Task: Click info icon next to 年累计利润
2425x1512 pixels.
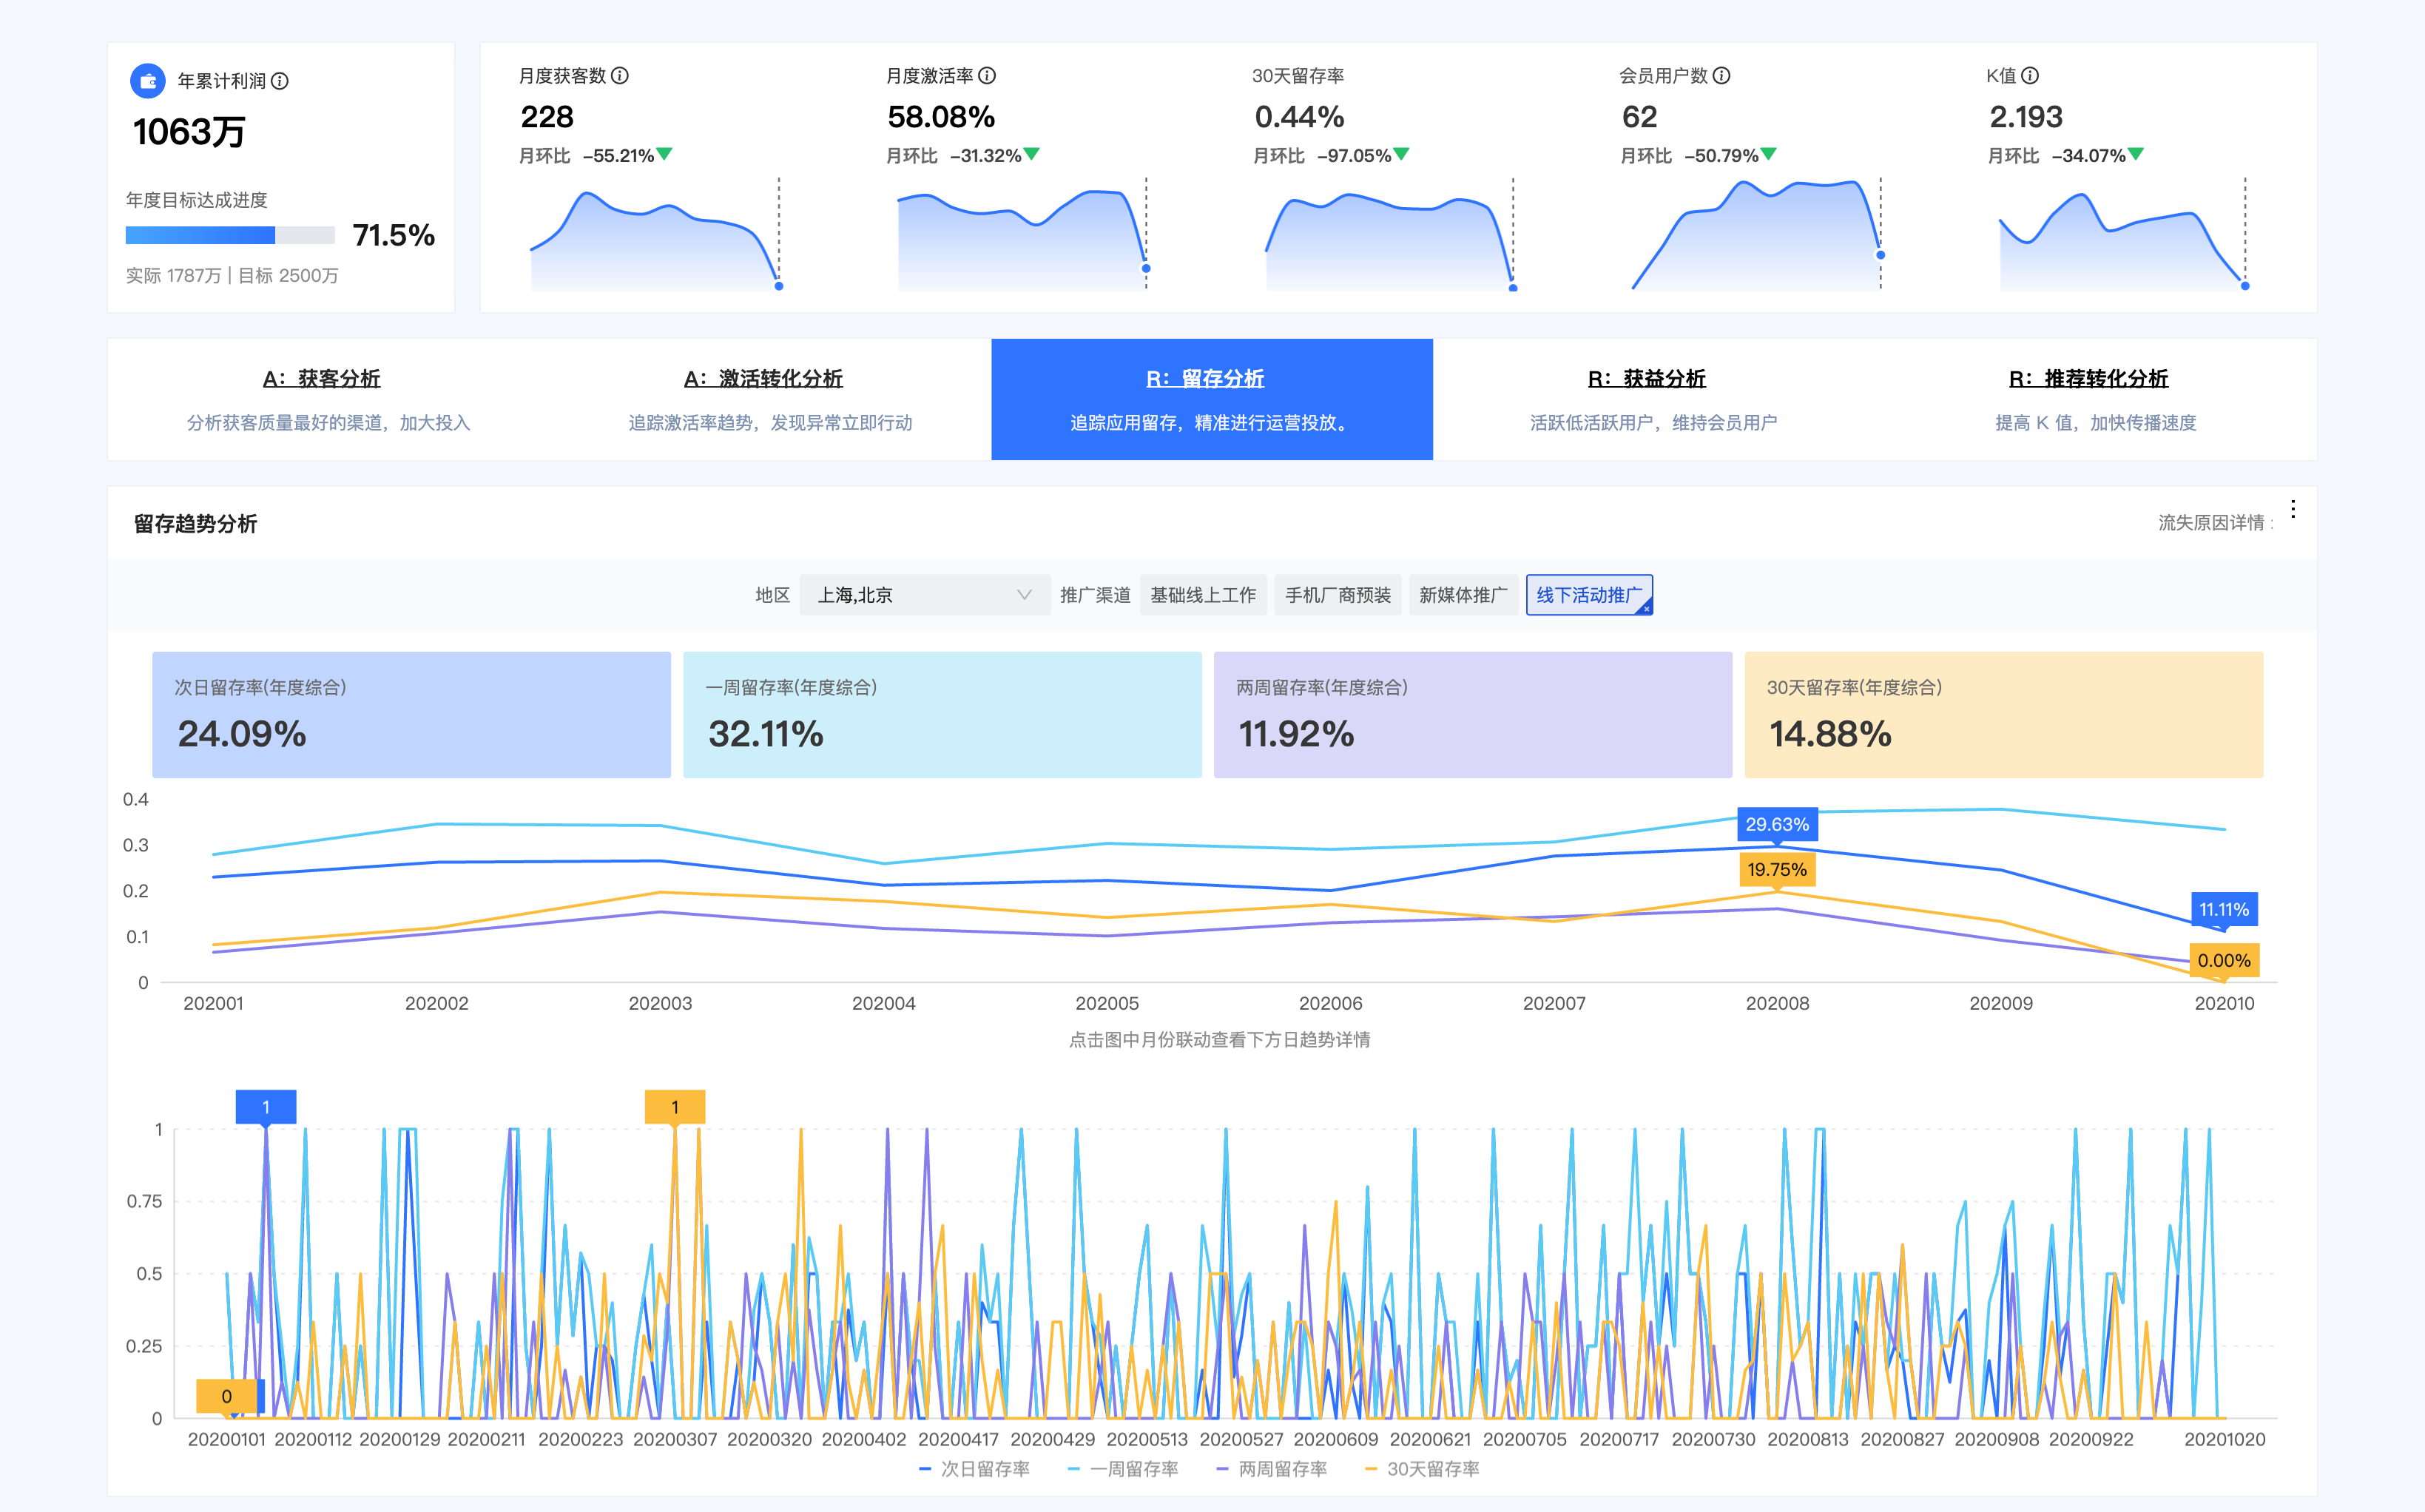Action: (280, 81)
